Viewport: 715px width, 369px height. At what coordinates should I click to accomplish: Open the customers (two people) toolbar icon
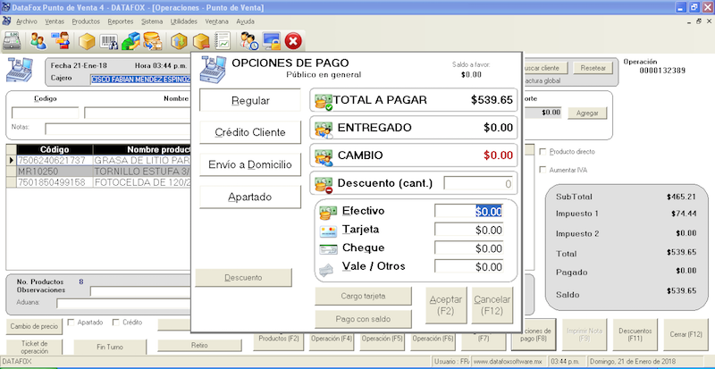click(38, 41)
